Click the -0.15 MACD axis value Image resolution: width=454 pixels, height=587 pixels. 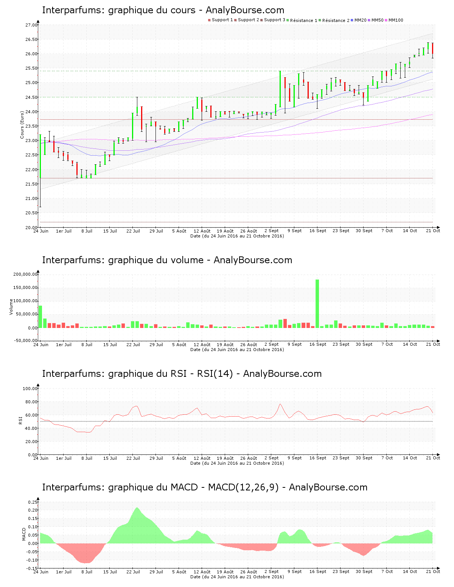click(32, 568)
